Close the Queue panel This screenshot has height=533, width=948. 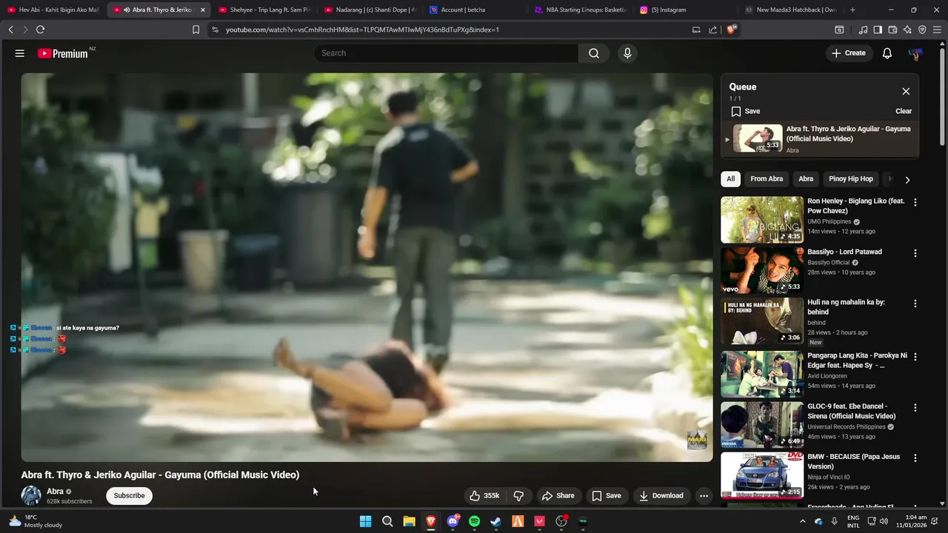pos(906,91)
